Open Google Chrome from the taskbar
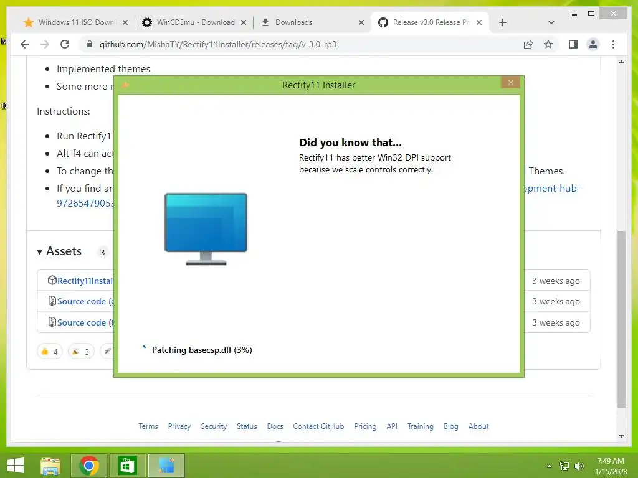638x478 pixels. (x=89, y=466)
